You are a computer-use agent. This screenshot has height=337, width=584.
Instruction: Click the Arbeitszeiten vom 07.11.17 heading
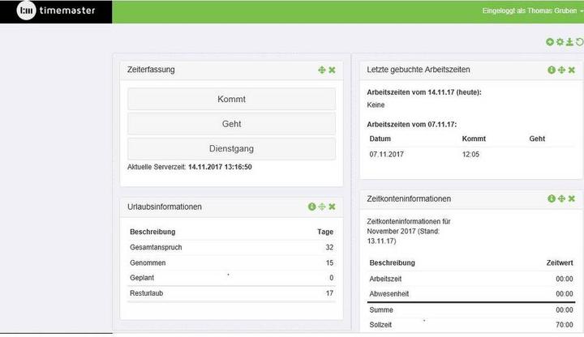coord(411,125)
